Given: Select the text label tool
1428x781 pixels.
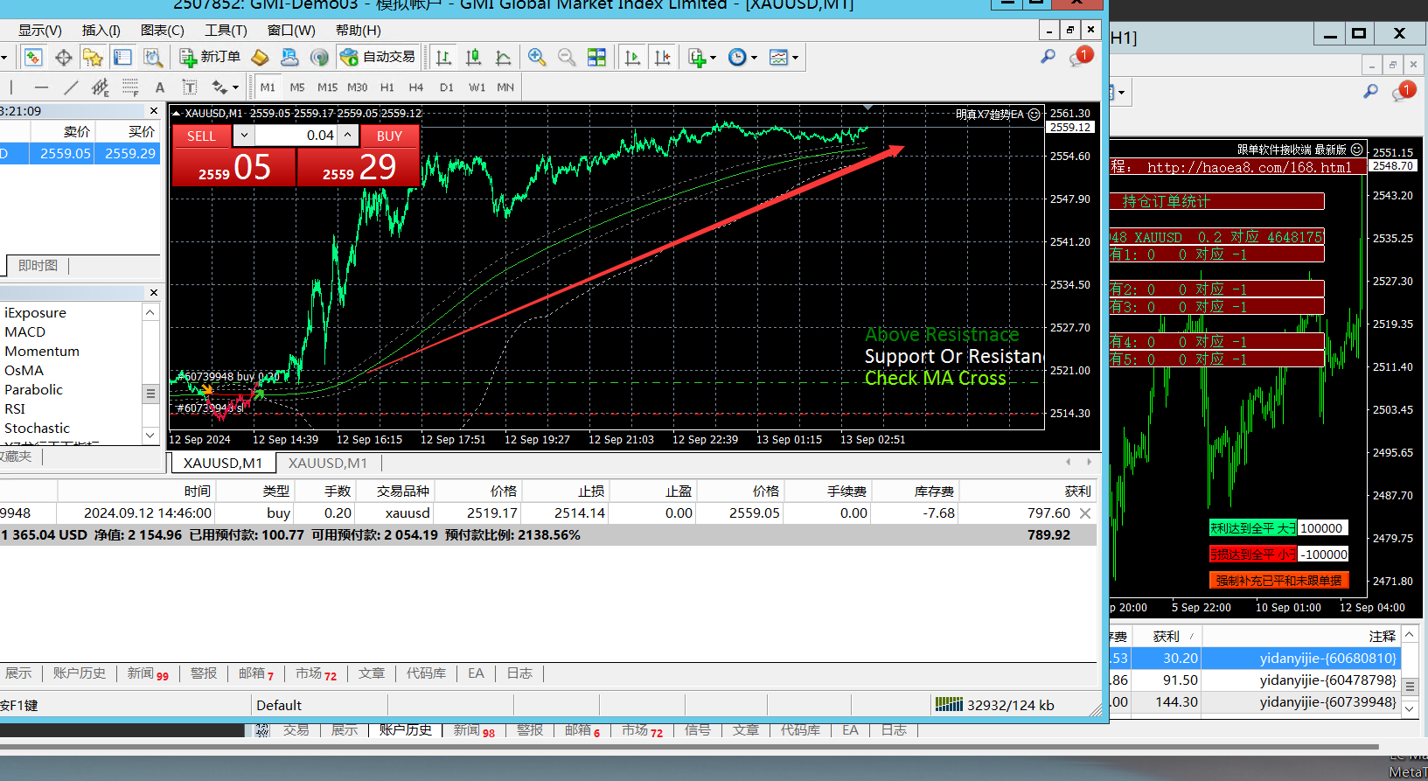Looking at the screenshot, I should pyautogui.click(x=189, y=87).
